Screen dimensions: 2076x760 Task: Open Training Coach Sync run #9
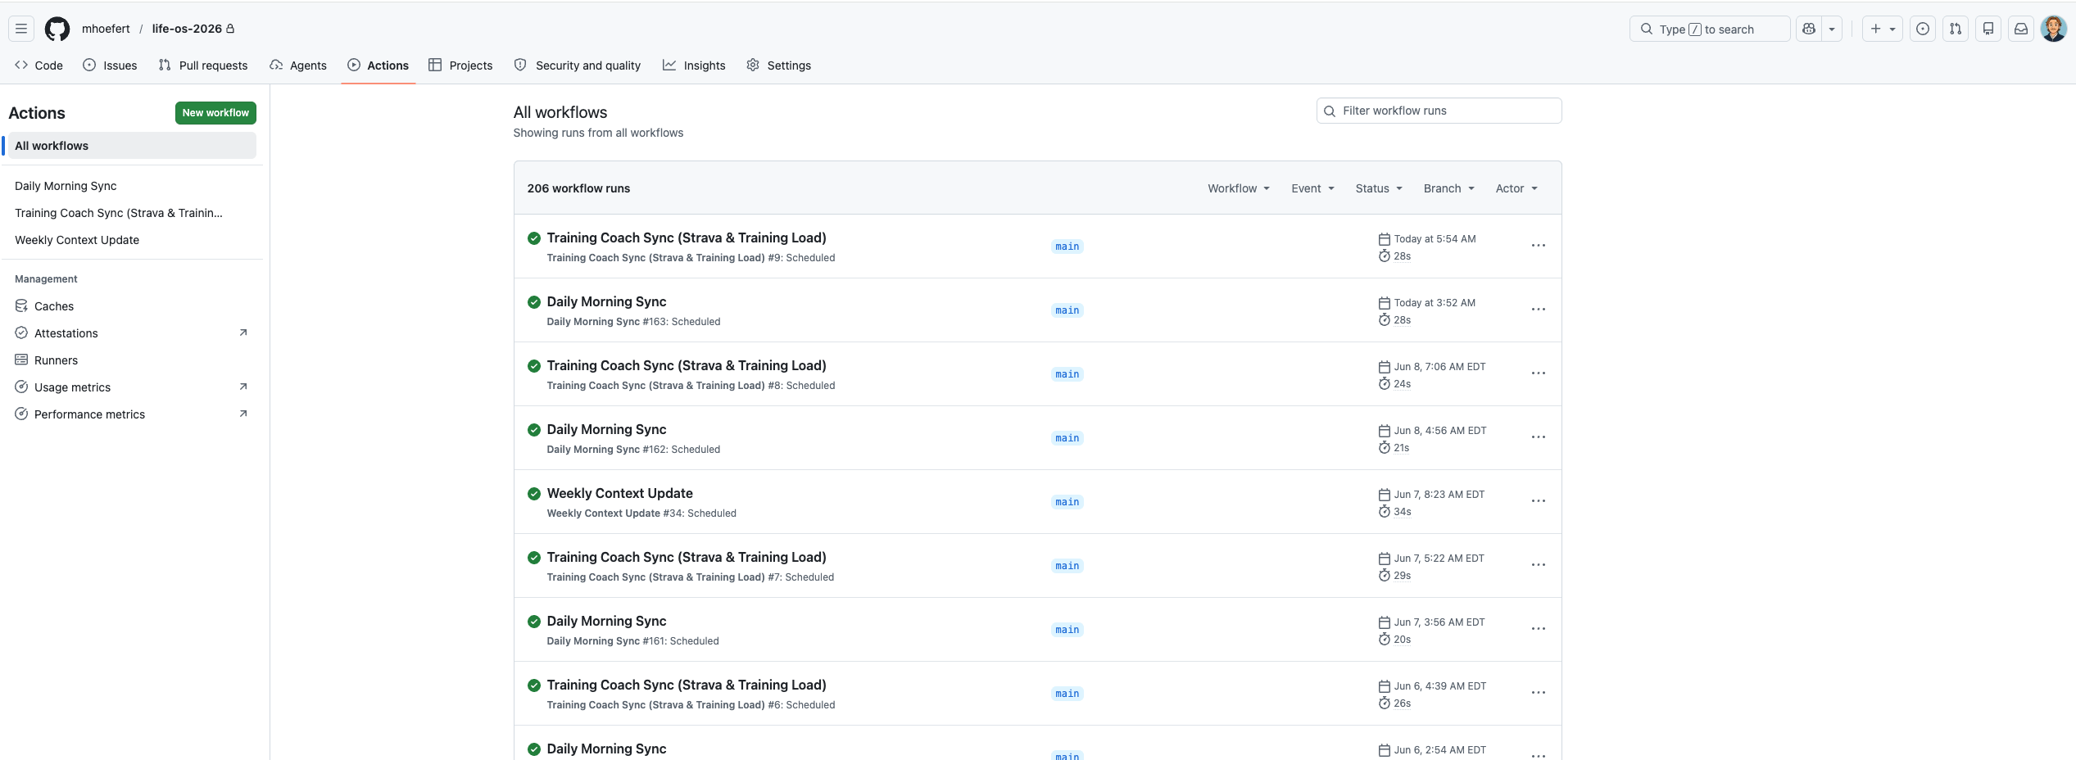pyautogui.click(x=687, y=237)
